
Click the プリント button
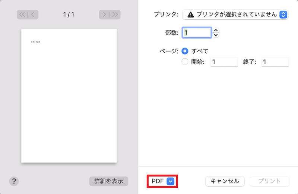[269, 181]
